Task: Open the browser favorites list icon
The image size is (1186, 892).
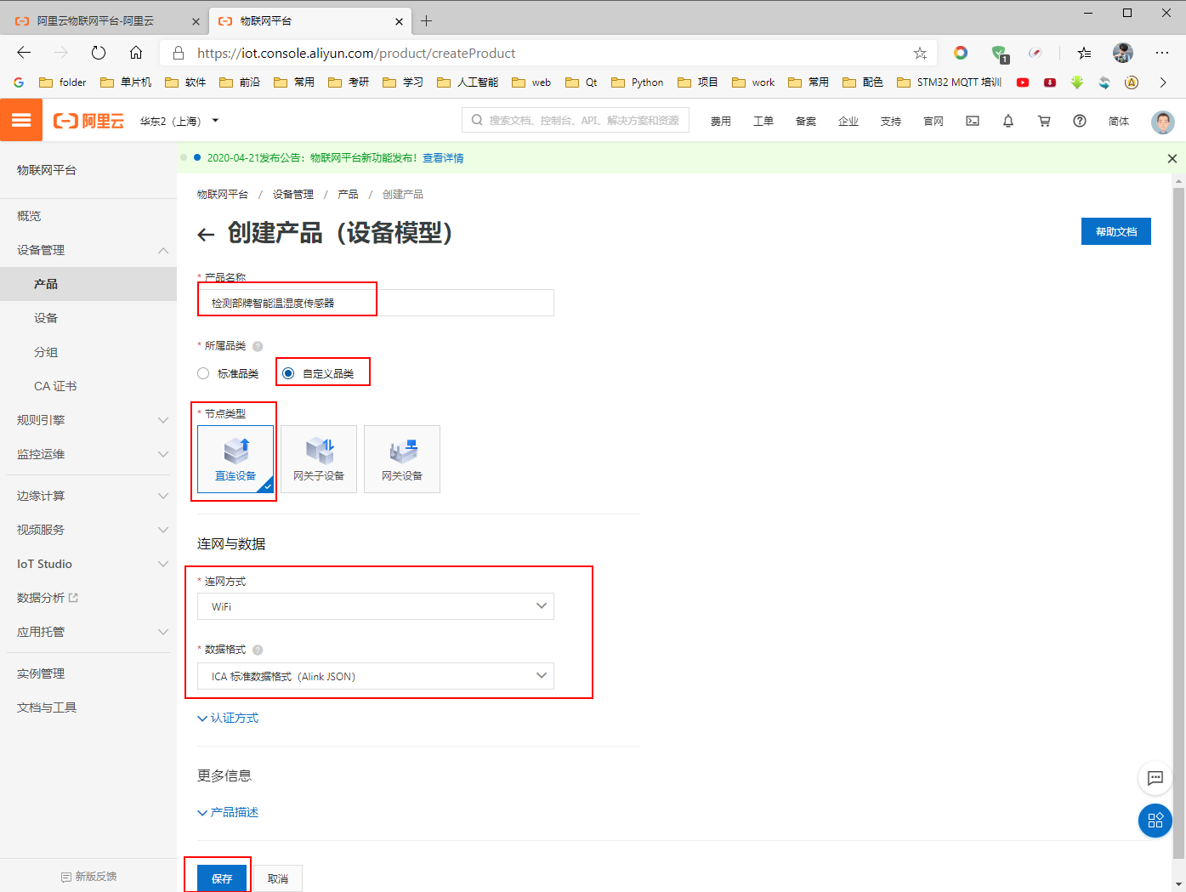Action: tap(1084, 53)
